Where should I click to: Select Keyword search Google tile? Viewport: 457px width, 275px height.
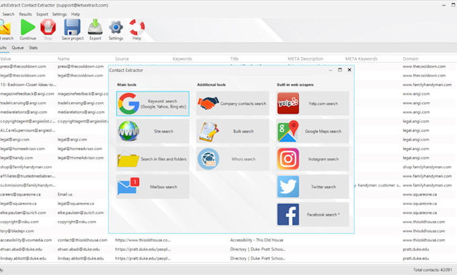pyautogui.click(x=153, y=104)
